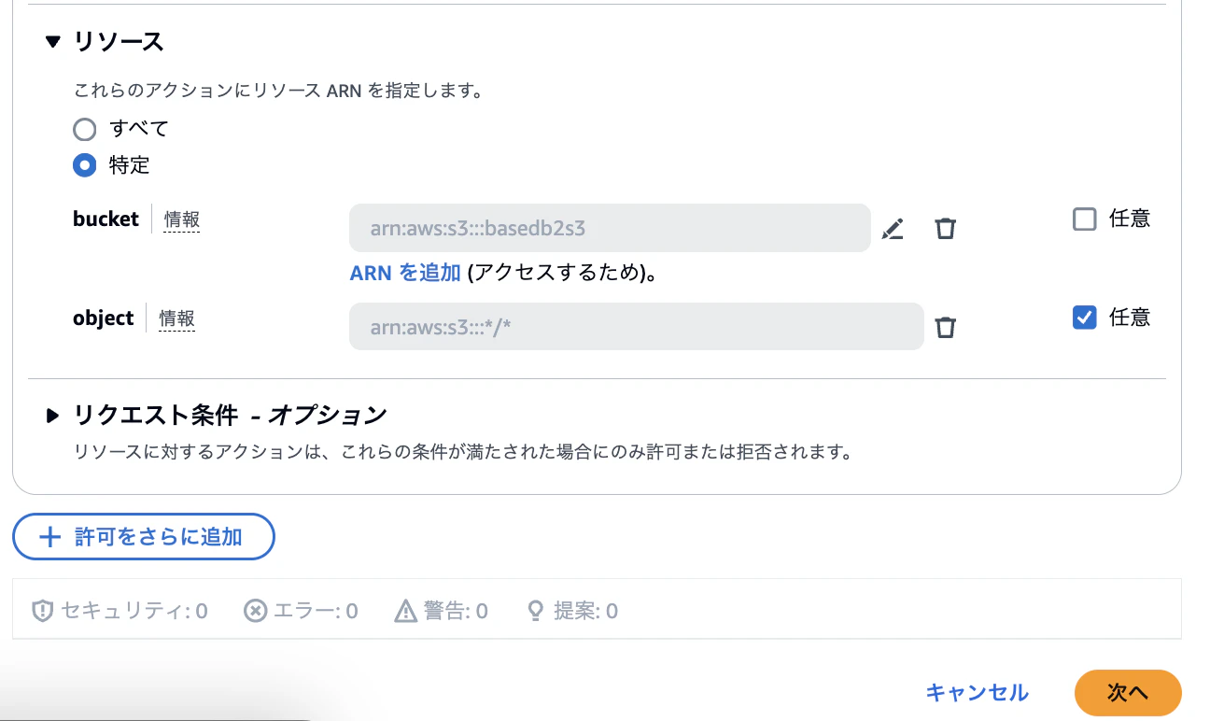
Task: Edit the bucket ARN with pencil icon
Action: click(893, 229)
